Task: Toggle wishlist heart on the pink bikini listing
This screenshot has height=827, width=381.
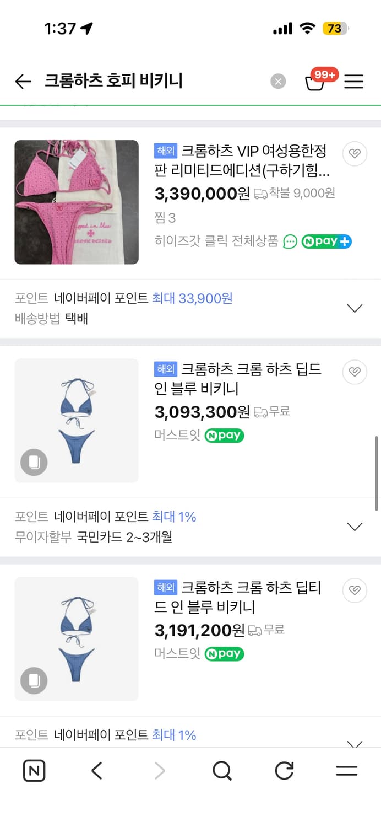Action: (x=355, y=154)
